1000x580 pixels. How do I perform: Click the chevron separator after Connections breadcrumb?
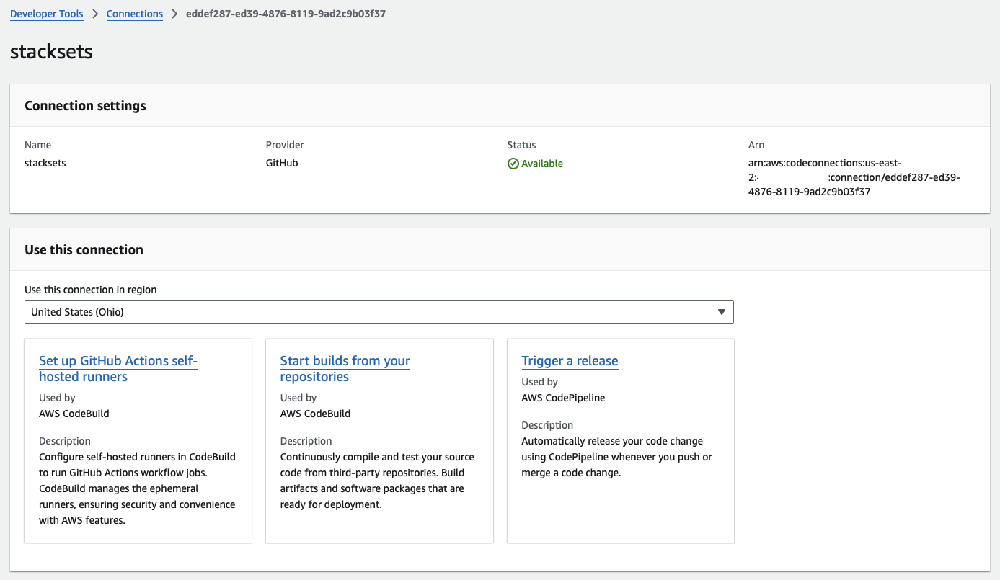pyautogui.click(x=174, y=14)
